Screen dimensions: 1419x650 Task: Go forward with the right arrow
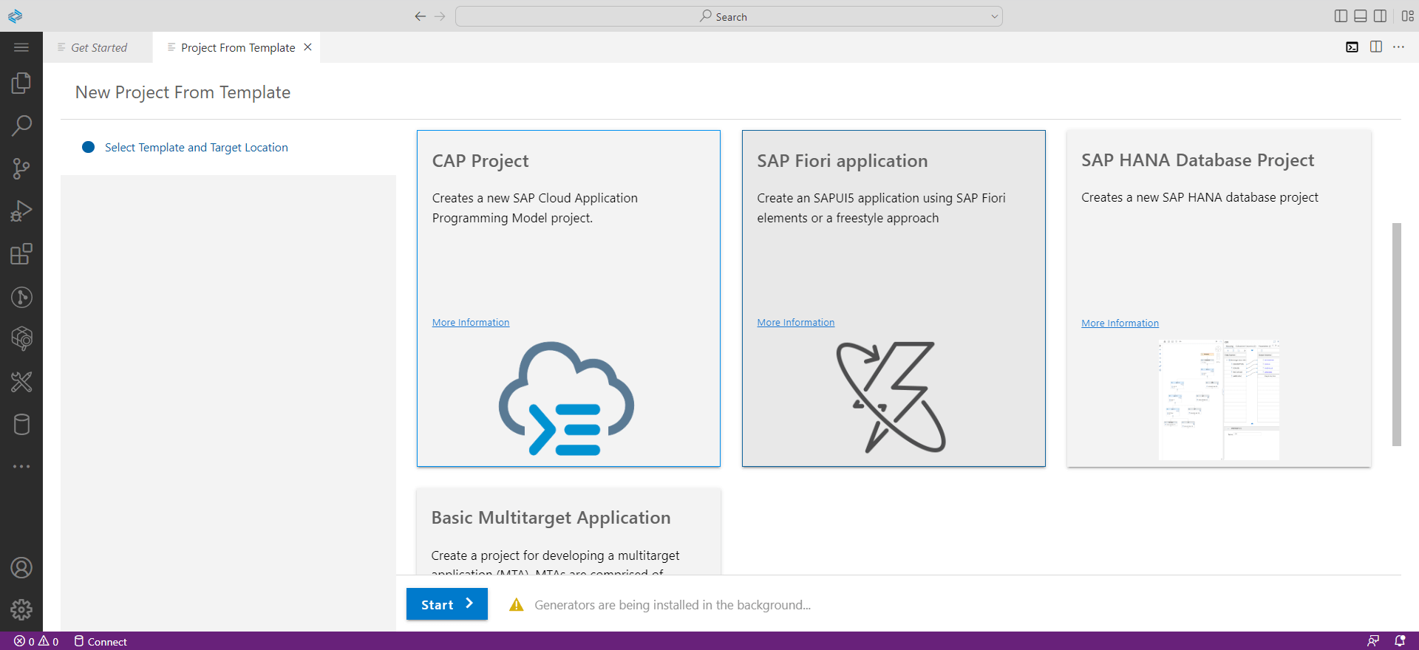tap(440, 16)
